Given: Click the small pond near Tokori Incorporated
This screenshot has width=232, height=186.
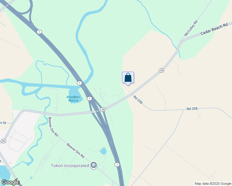Looking at the screenshot, I should click(x=103, y=151).
